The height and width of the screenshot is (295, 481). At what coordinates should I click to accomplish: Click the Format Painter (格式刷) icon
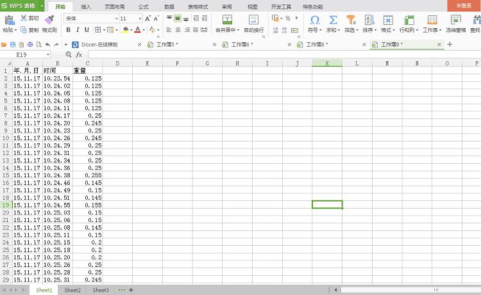(49, 20)
